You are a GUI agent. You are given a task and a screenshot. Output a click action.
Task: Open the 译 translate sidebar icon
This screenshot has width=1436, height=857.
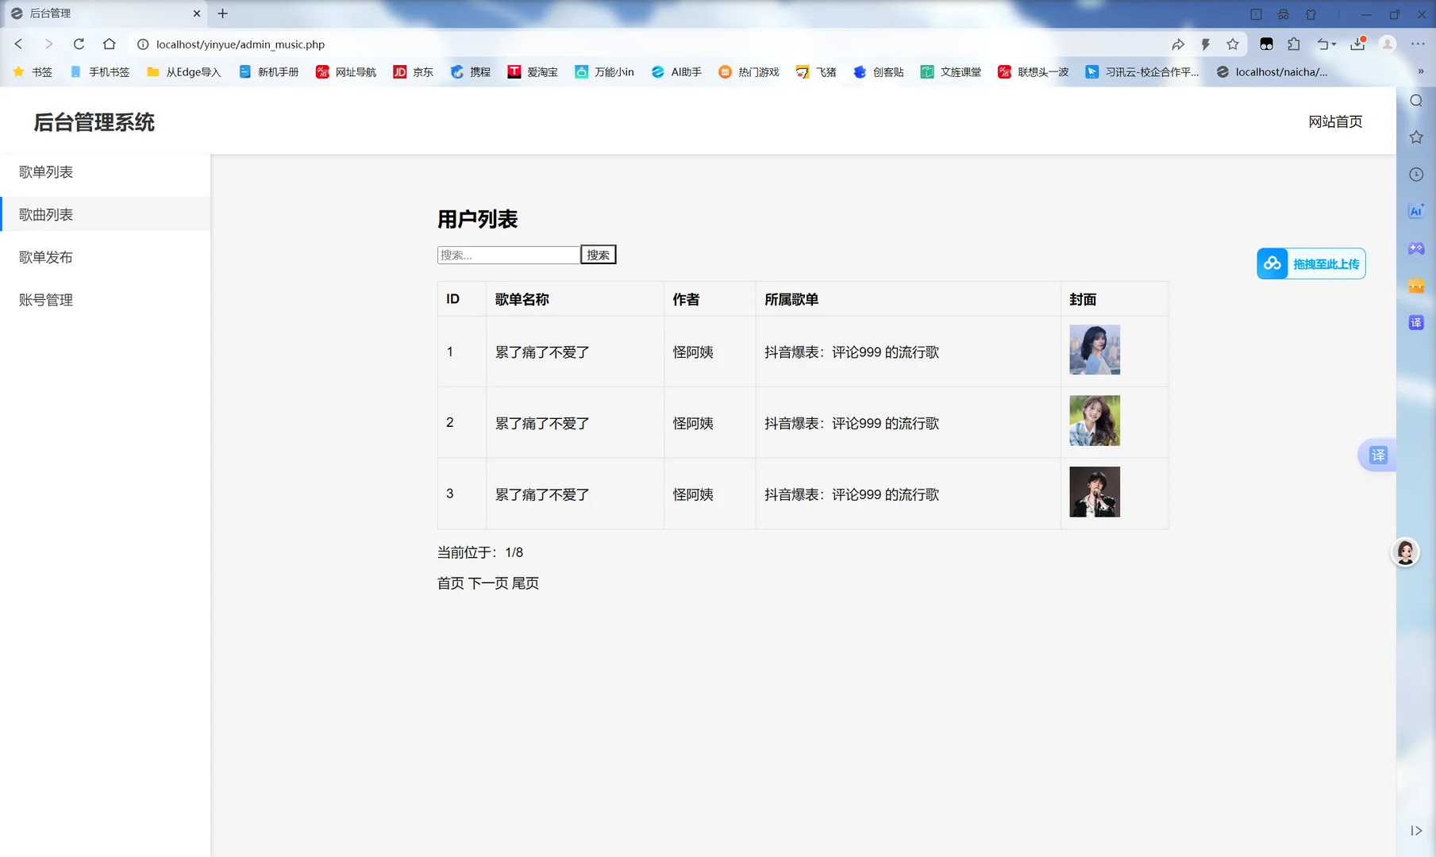pyautogui.click(x=1416, y=322)
